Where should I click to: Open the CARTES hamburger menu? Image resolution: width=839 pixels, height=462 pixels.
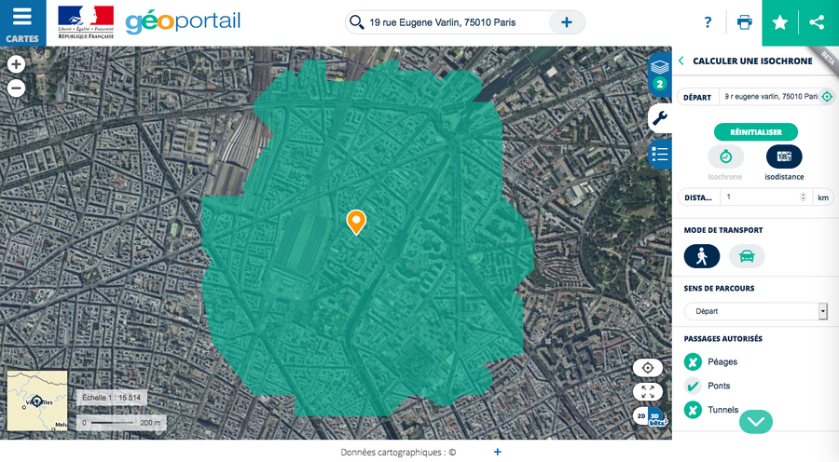[x=22, y=22]
